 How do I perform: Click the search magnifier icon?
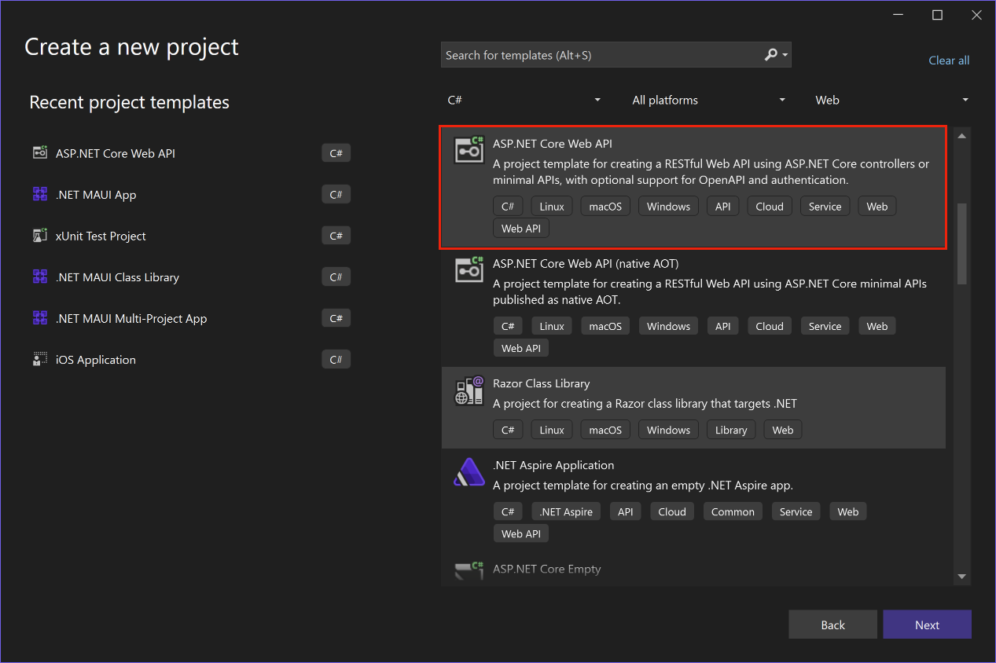point(770,54)
